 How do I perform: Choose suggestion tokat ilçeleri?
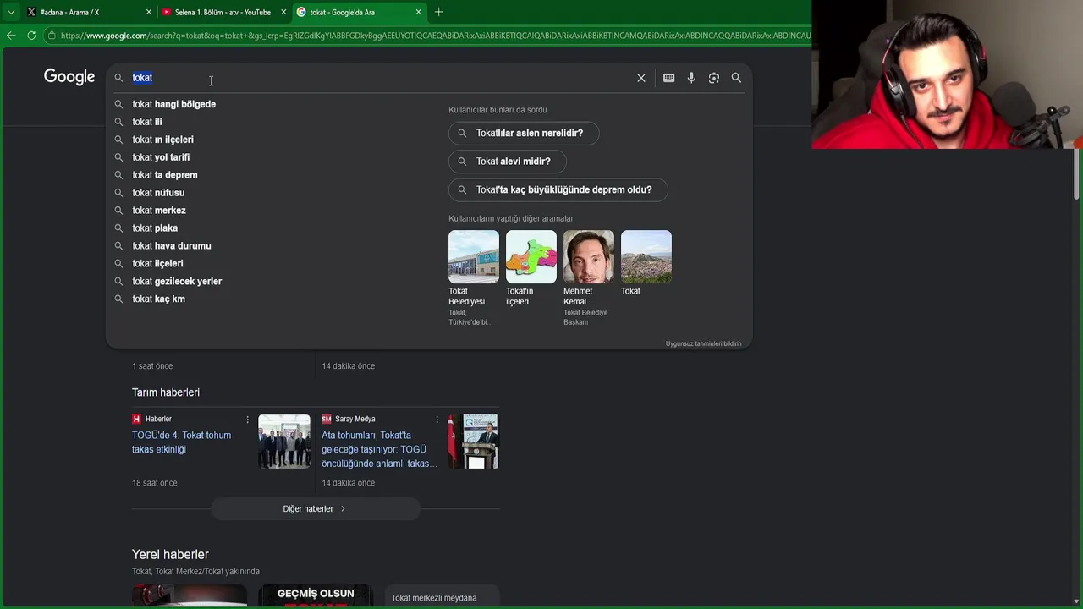[x=157, y=264]
